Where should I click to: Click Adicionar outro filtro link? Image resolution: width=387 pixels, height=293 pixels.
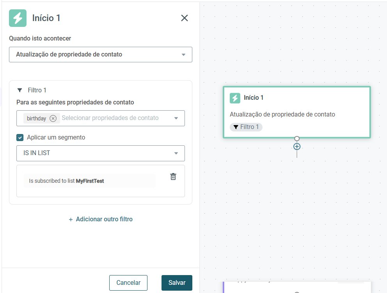100,219
